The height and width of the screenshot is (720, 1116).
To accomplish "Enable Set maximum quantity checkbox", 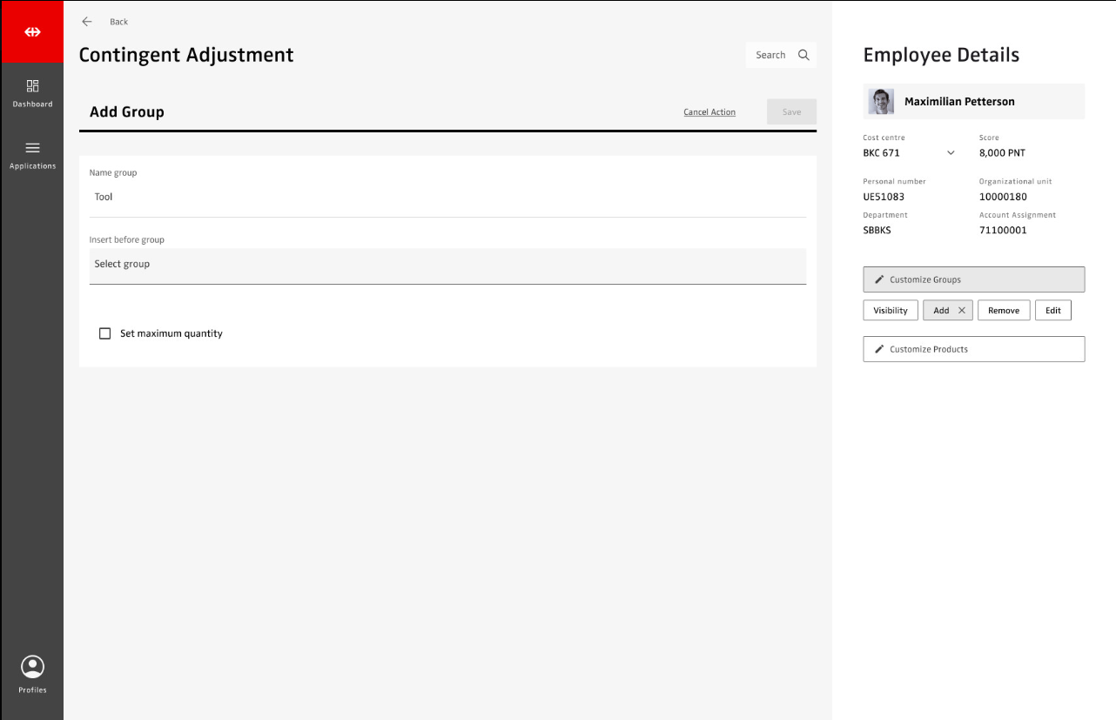I will [105, 333].
